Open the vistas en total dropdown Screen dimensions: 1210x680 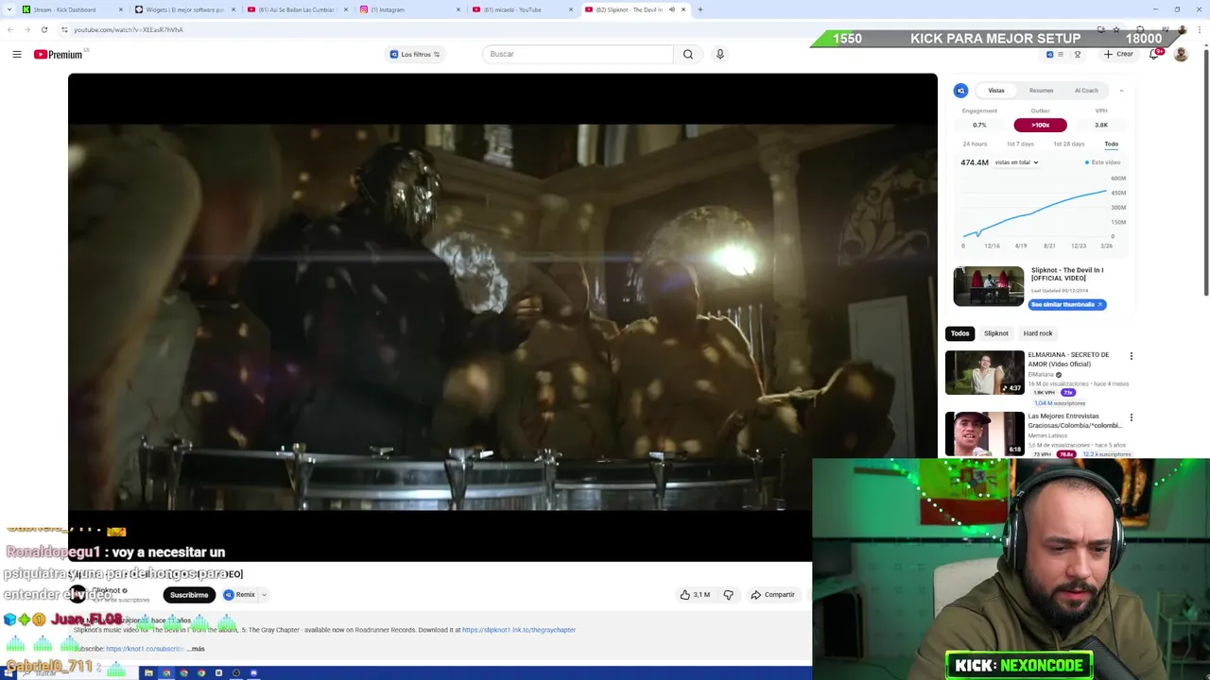click(x=1016, y=162)
